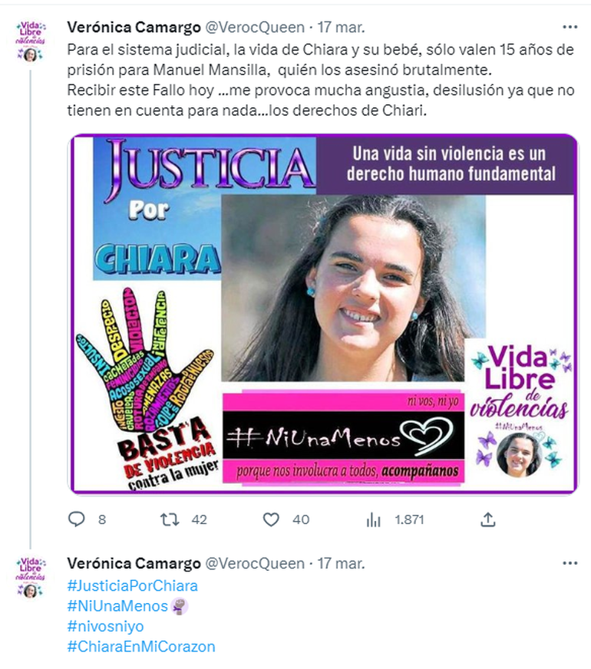Open the #JusticiaPorChiara hashtag
The height and width of the screenshot is (669, 591).
(x=132, y=586)
